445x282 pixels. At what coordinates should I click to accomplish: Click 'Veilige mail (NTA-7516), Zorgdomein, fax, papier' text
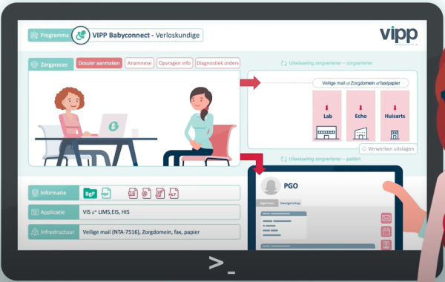point(141,232)
